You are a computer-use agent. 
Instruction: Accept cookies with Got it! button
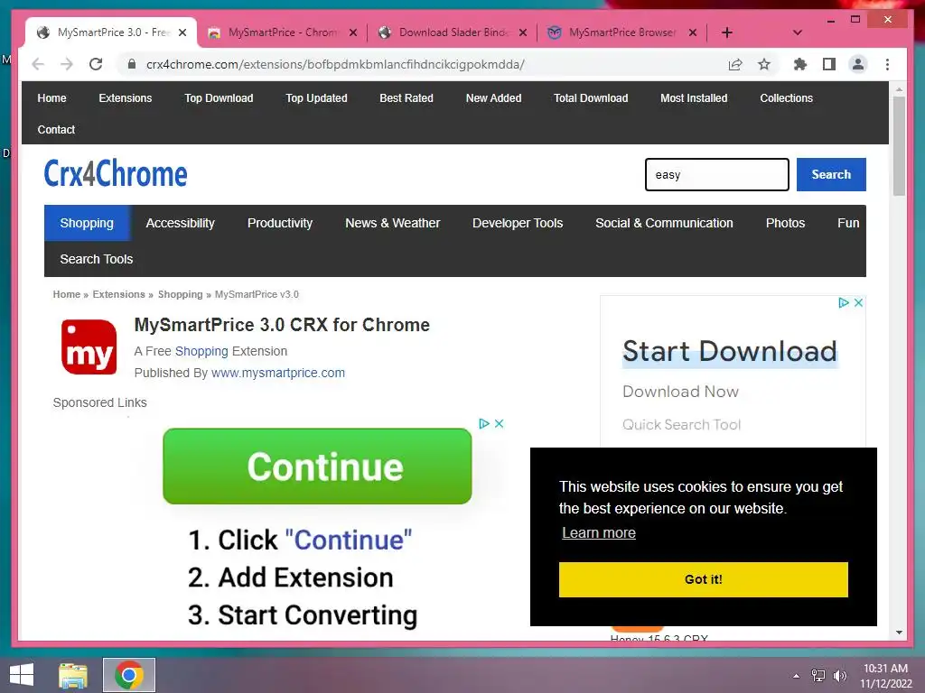(703, 579)
